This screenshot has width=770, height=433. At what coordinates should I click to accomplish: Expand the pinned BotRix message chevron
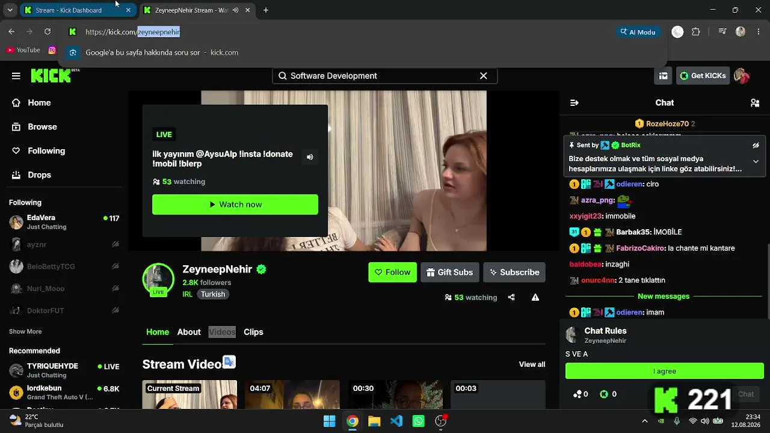point(756,161)
